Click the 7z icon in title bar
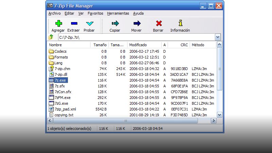The height and width of the screenshot is (153, 272). [x=50, y=5]
